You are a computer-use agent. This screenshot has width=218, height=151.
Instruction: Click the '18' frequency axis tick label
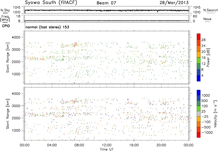[18, 16]
